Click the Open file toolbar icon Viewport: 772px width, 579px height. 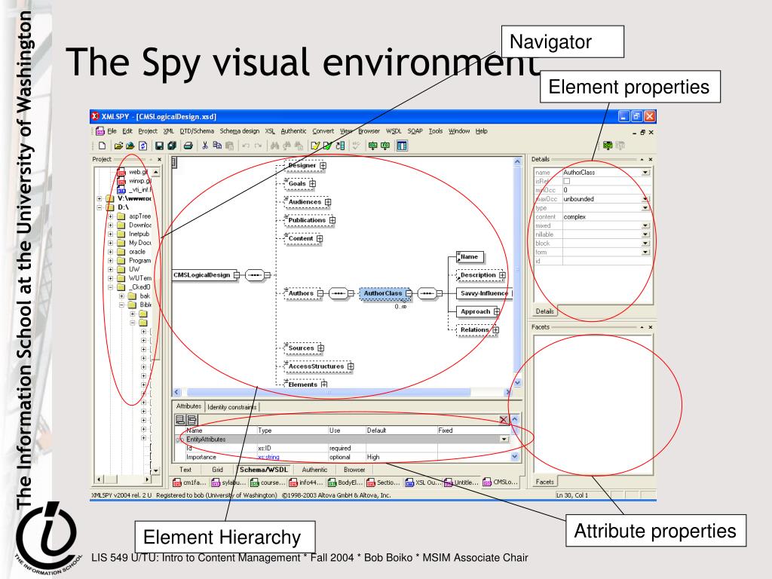coord(118,146)
